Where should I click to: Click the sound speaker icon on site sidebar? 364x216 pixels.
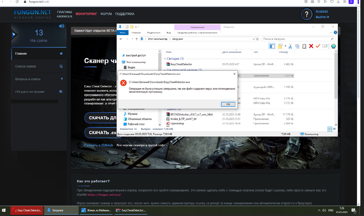coord(61,26)
